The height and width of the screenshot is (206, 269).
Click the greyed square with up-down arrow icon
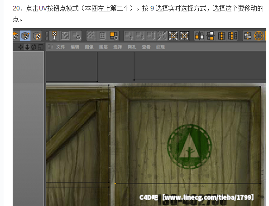pyautogui.click(x=151, y=36)
